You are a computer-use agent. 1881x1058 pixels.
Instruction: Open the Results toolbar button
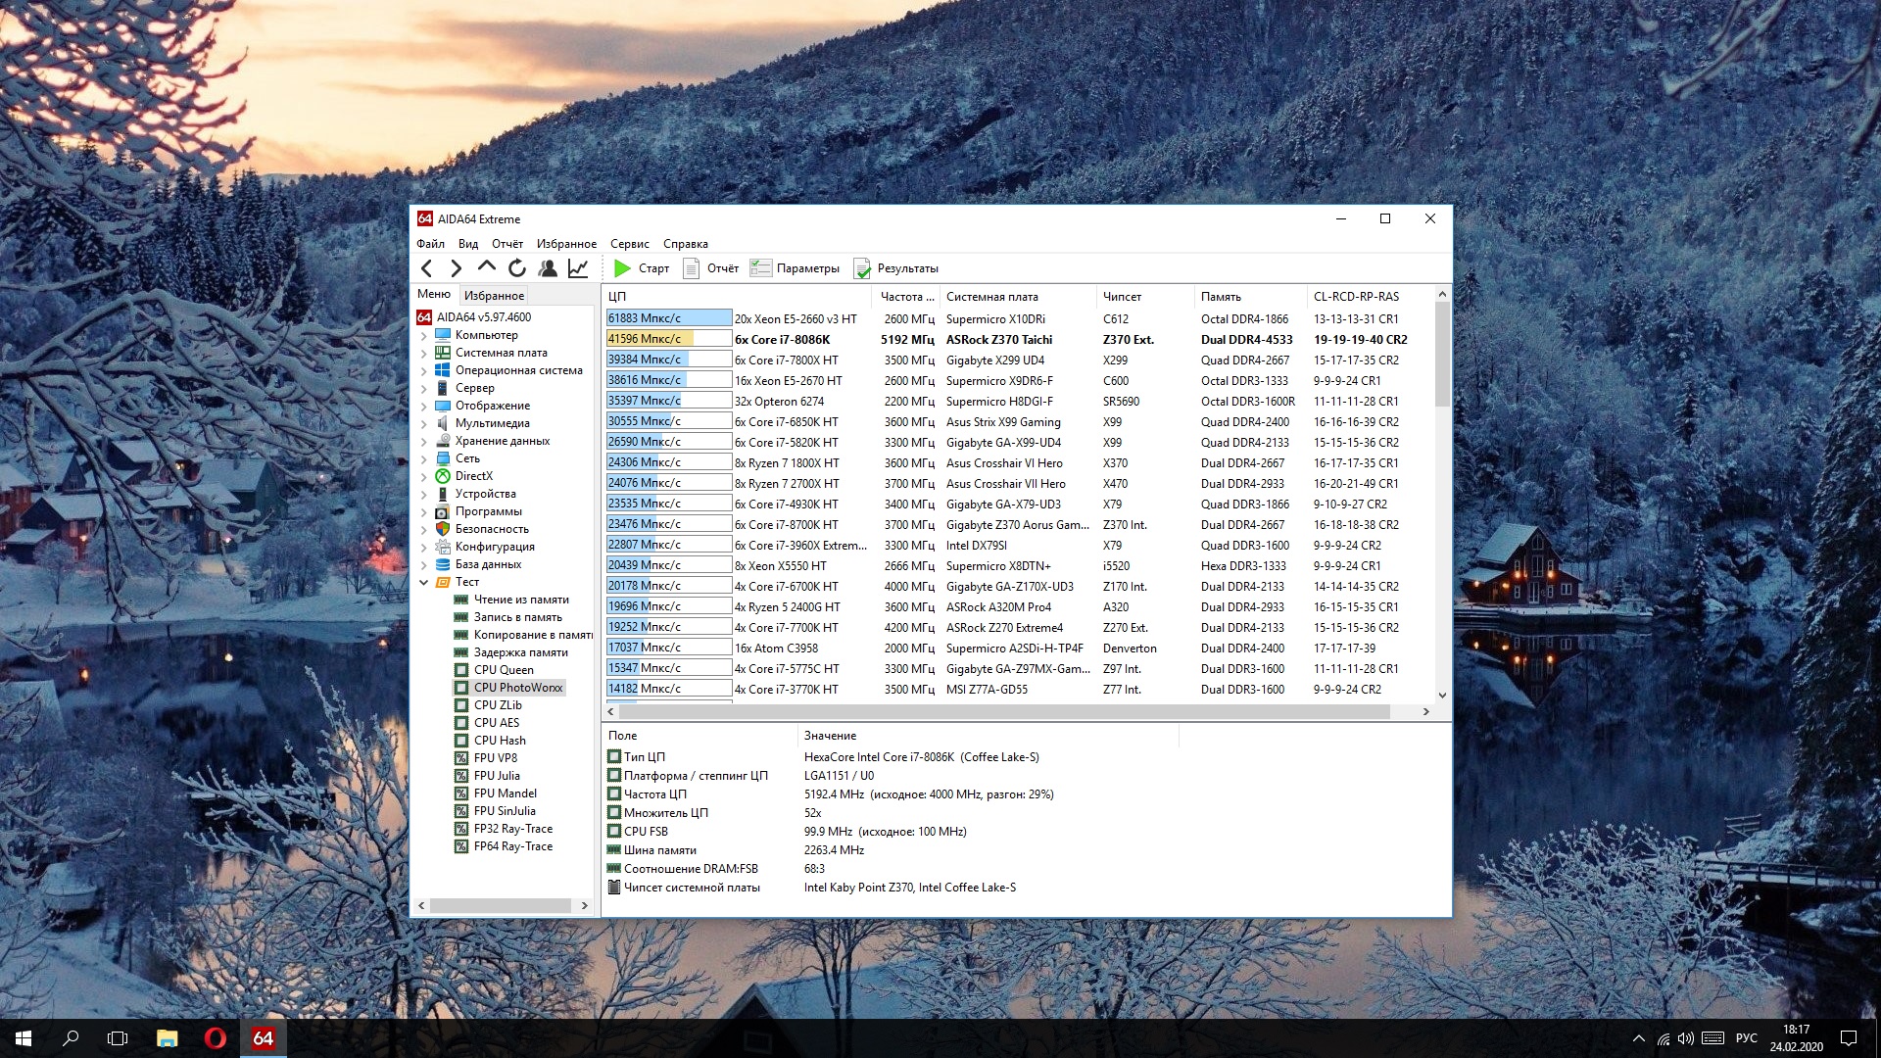(x=895, y=268)
